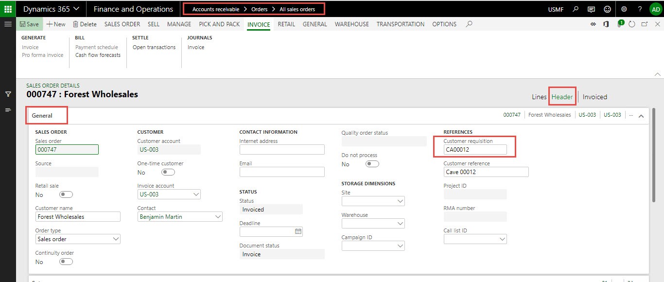Open the RETAIL tab
The image size is (664, 282).
(286, 24)
